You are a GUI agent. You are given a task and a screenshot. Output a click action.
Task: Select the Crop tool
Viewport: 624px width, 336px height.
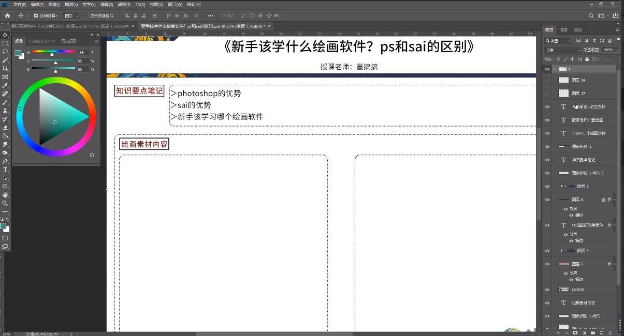coord(5,68)
